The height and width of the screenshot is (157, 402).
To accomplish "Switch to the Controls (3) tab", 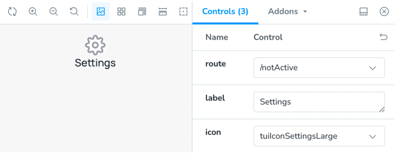I will coord(225,12).
